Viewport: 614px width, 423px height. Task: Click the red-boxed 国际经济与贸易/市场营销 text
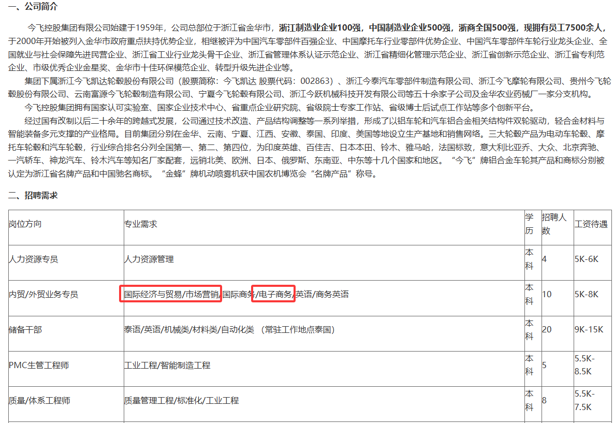(x=171, y=294)
